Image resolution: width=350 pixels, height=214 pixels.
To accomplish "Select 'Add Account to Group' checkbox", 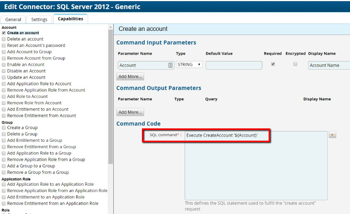I will click(4, 52).
